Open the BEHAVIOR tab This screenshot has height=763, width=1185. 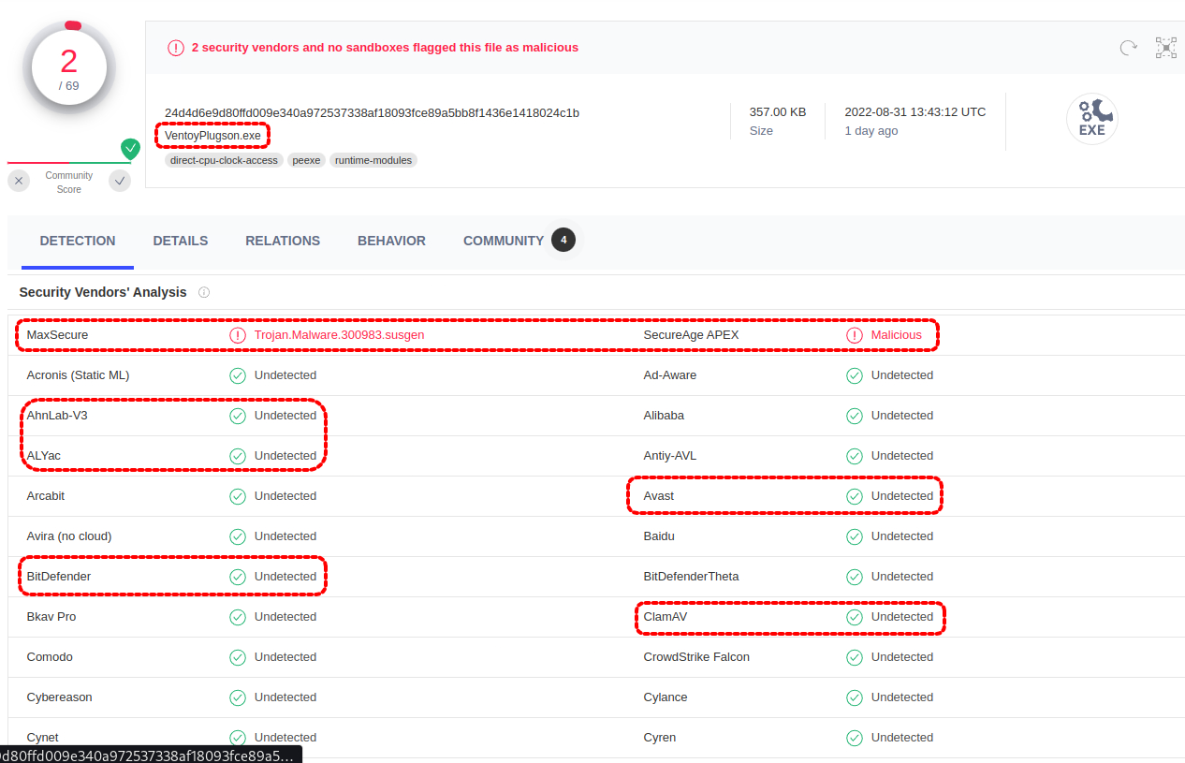[391, 241]
